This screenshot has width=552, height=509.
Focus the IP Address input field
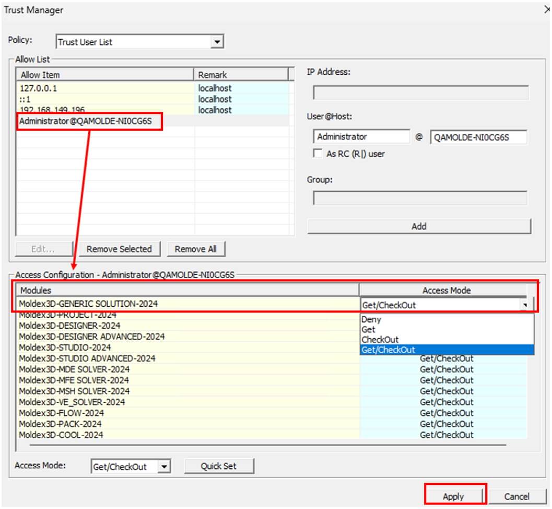point(421,93)
